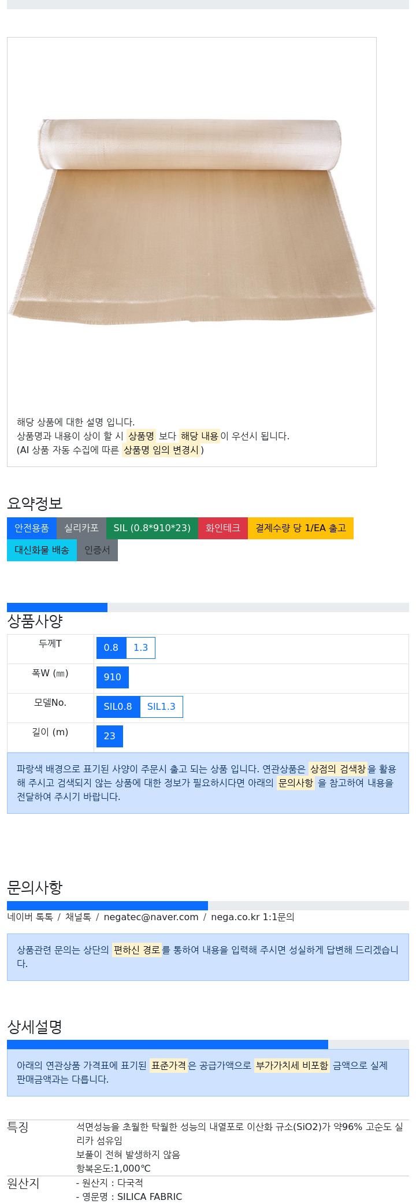Click the 안전용품 blue tag
The image size is (416, 1204).
click(x=32, y=528)
